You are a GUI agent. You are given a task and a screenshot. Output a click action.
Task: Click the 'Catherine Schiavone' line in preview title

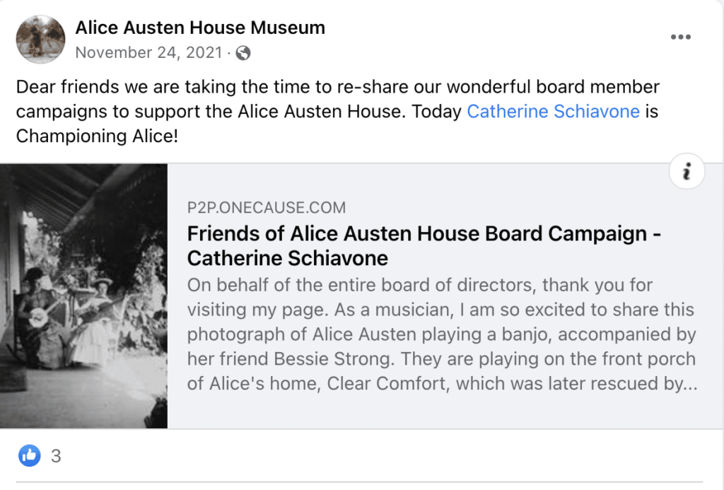pyautogui.click(x=287, y=258)
